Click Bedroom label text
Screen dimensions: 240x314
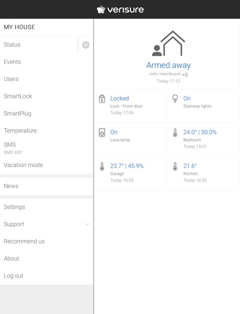tap(192, 140)
